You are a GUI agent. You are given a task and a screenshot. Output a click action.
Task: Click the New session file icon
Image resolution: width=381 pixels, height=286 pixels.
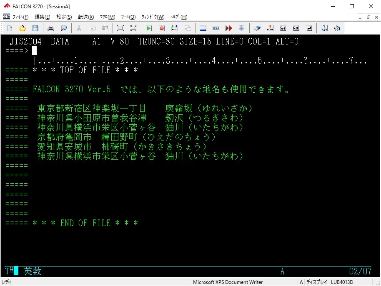click(10, 28)
